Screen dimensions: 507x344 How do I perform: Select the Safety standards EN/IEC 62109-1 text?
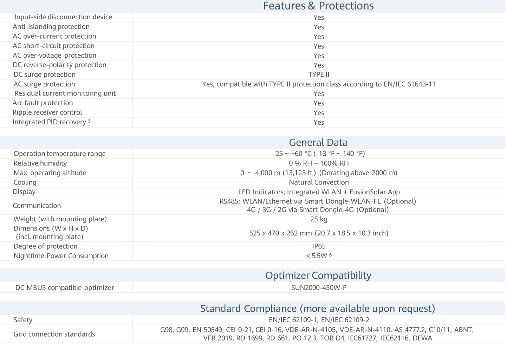click(293, 320)
